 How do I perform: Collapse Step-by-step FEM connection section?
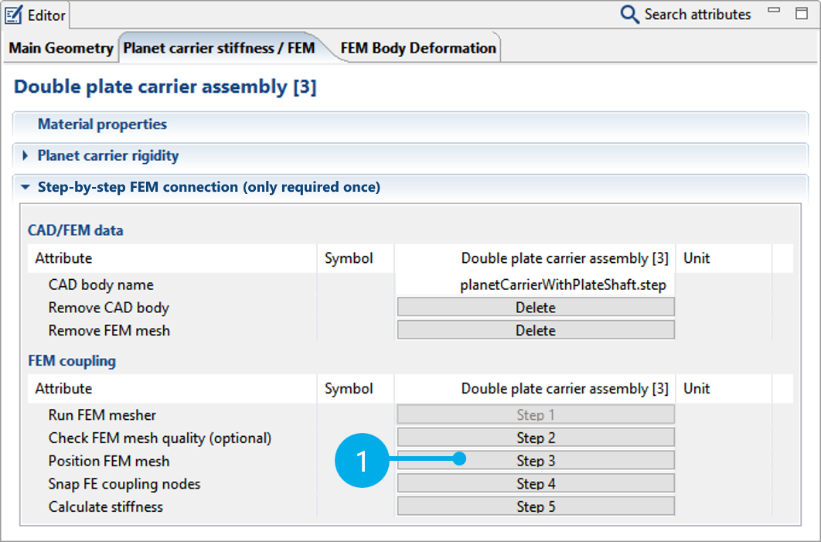coord(26,187)
